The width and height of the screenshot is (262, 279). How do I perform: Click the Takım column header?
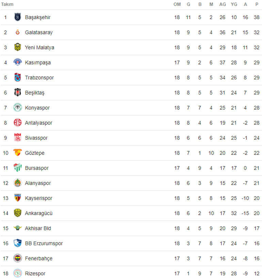(7, 4)
